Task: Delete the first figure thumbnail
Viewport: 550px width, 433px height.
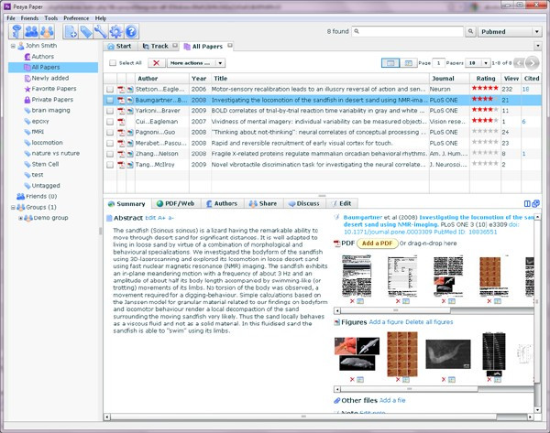Action: [x=352, y=379]
